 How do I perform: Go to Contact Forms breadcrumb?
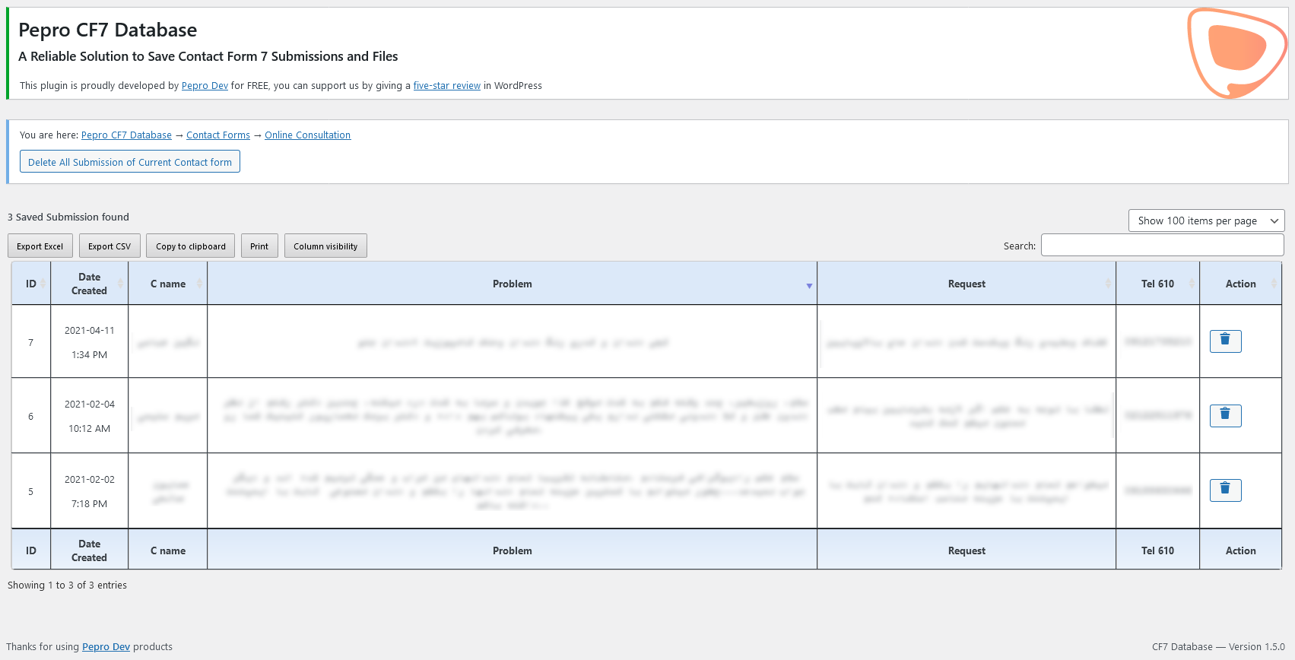pyautogui.click(x=218, y=135)
